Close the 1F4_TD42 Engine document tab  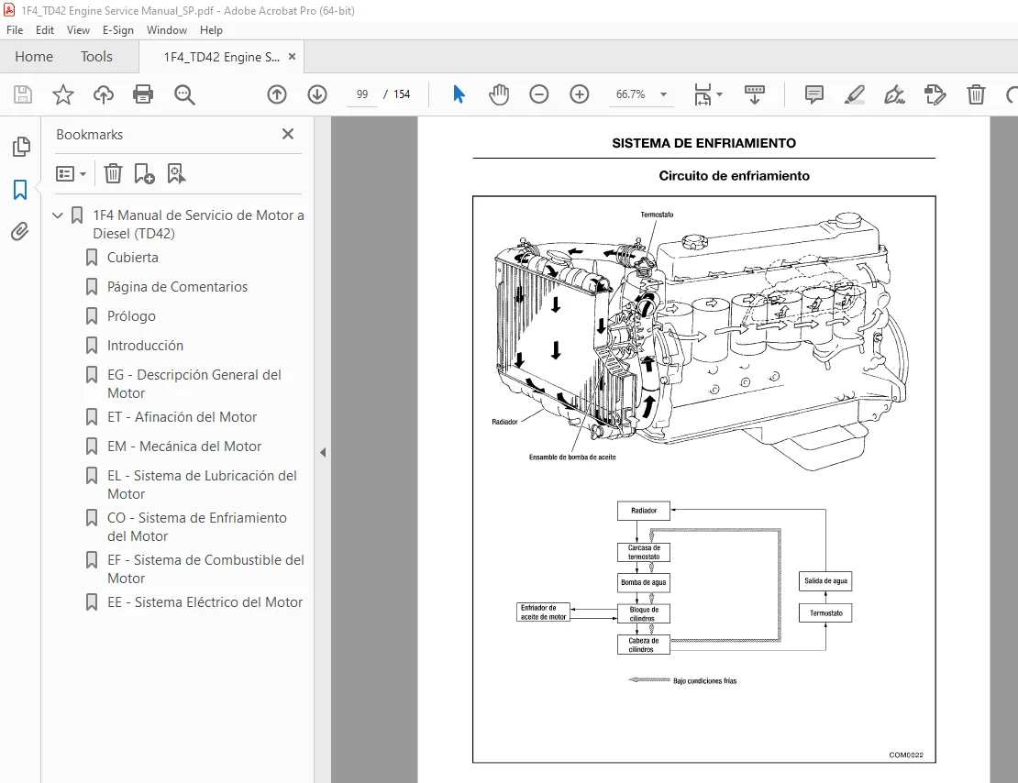coord(293,57)
